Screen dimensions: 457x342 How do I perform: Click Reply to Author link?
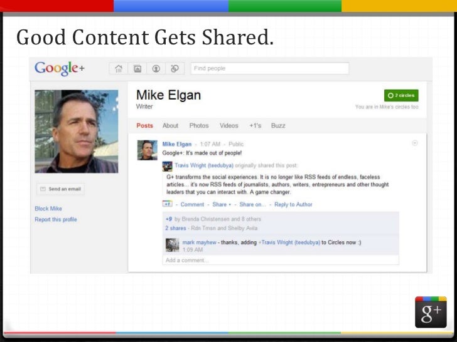click(x=293, y=204)
